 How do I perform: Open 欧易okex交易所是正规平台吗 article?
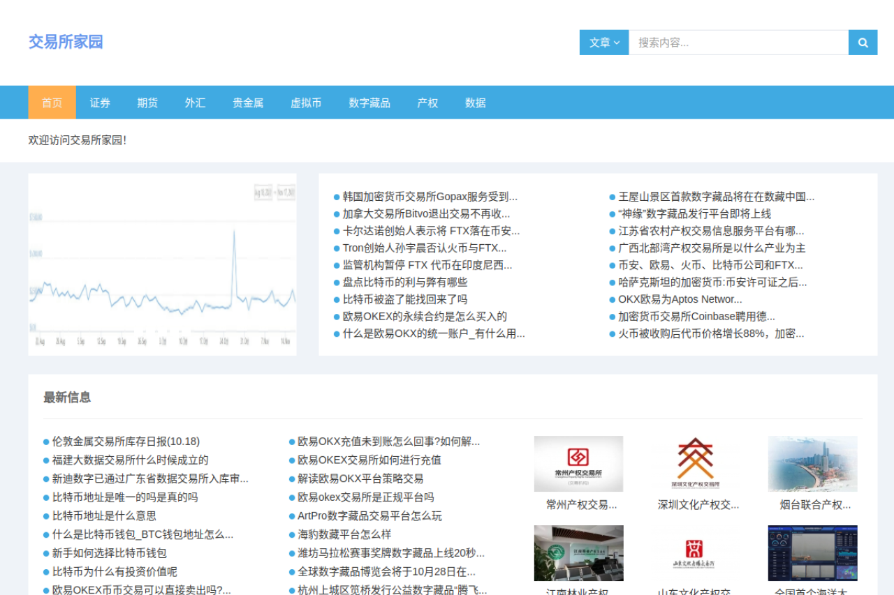click(x=366, y=497)
